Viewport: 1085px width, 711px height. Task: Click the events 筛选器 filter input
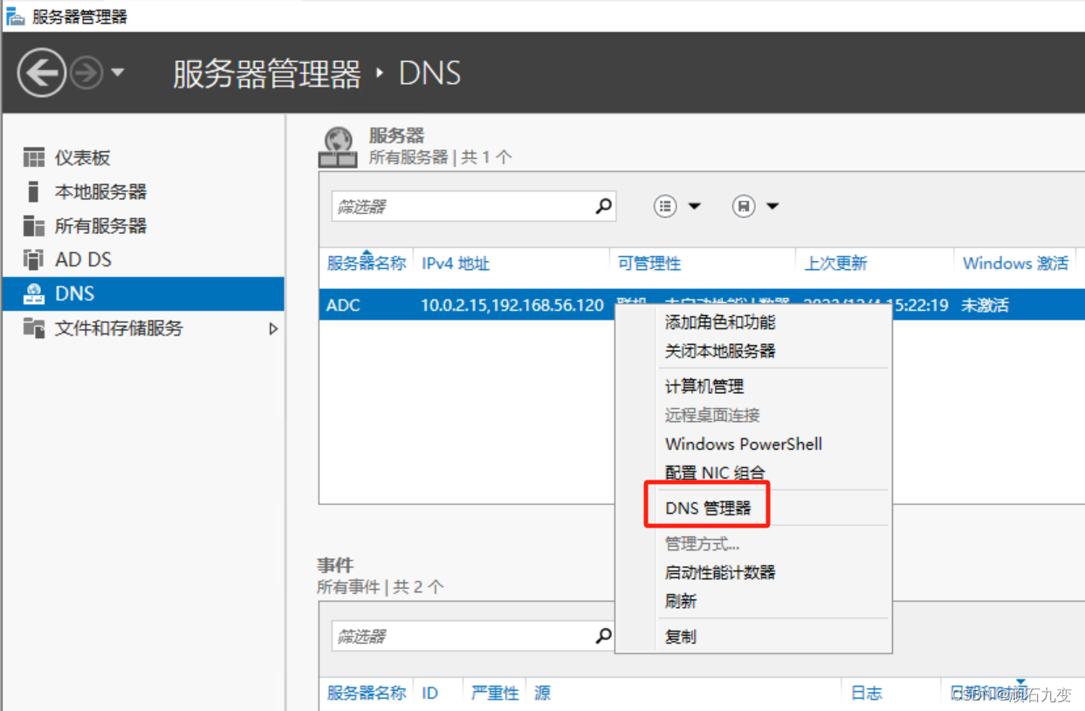pos(461,636)
